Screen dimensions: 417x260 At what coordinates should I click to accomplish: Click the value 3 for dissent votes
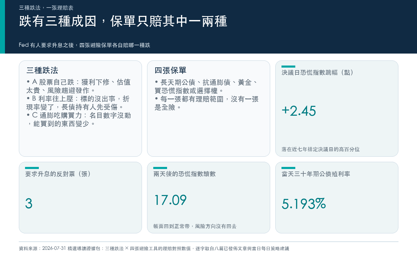(29, 204)
